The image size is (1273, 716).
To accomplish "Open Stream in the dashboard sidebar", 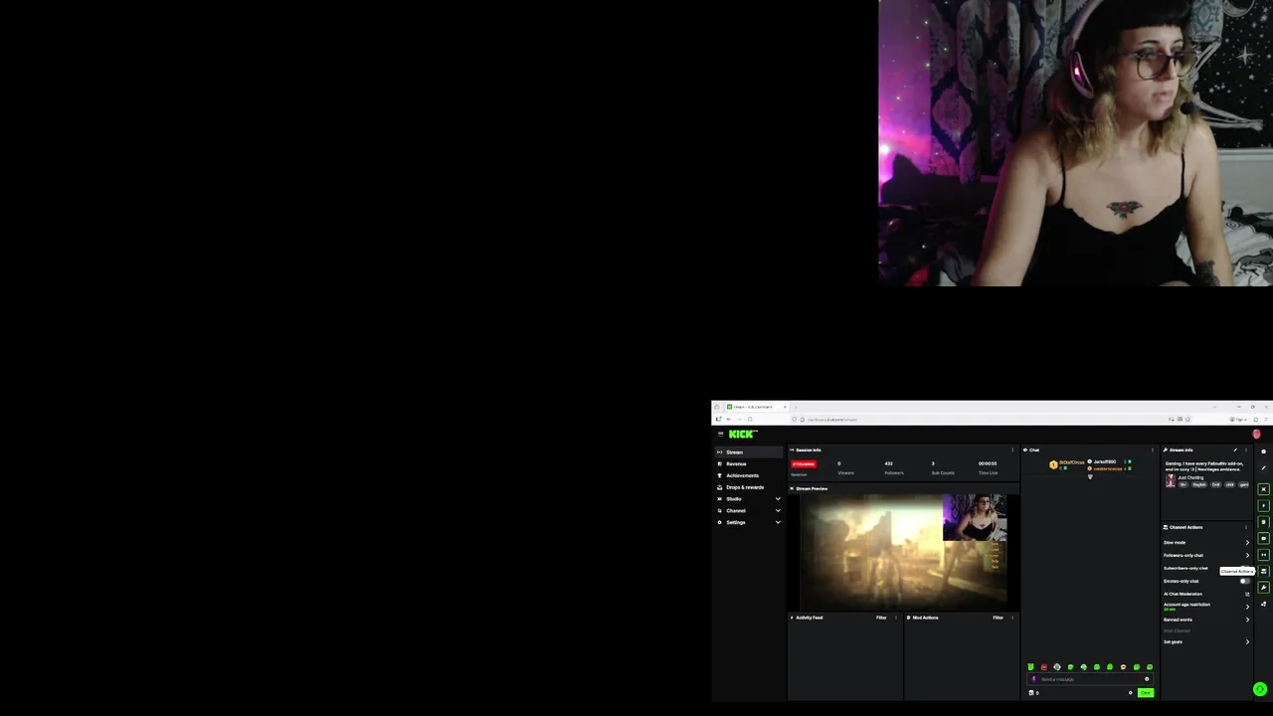I will pyautogui.click(x=748, y=452).
